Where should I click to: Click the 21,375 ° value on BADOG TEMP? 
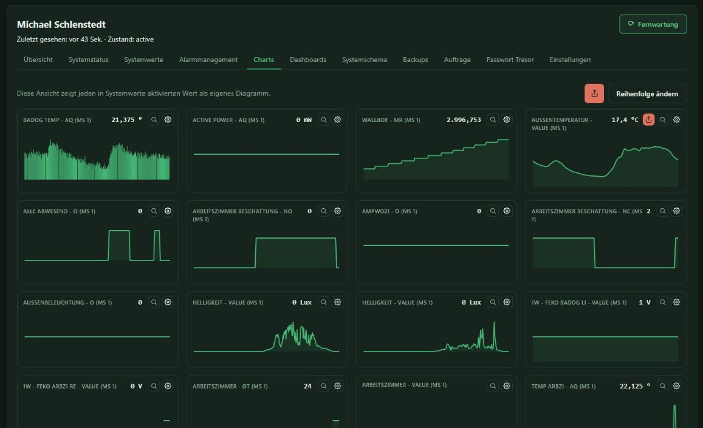coord(126,120)
